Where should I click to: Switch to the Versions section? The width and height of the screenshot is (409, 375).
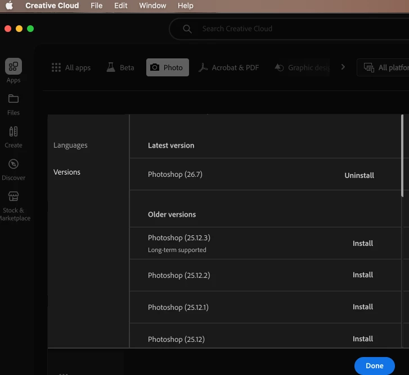67,172
